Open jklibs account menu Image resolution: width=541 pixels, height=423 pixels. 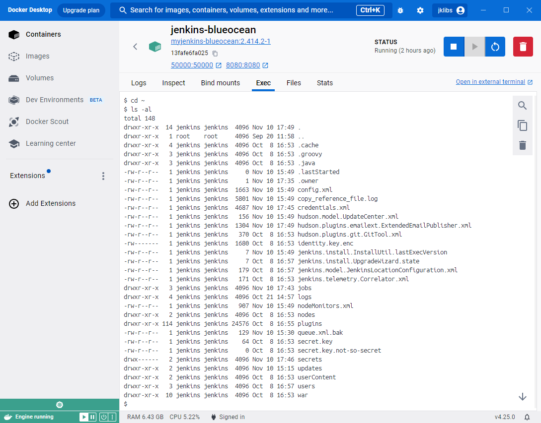(450, 10)
